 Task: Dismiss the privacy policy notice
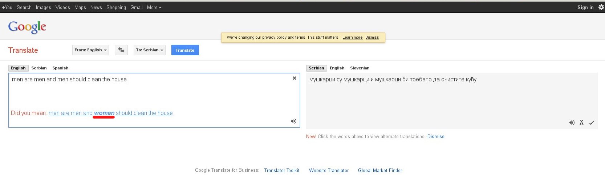(372, 37)
